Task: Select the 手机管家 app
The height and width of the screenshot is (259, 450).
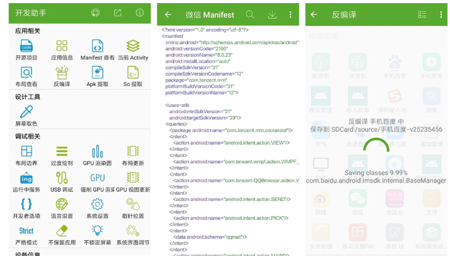Action: pyautogui.click(x=431, y=66)
